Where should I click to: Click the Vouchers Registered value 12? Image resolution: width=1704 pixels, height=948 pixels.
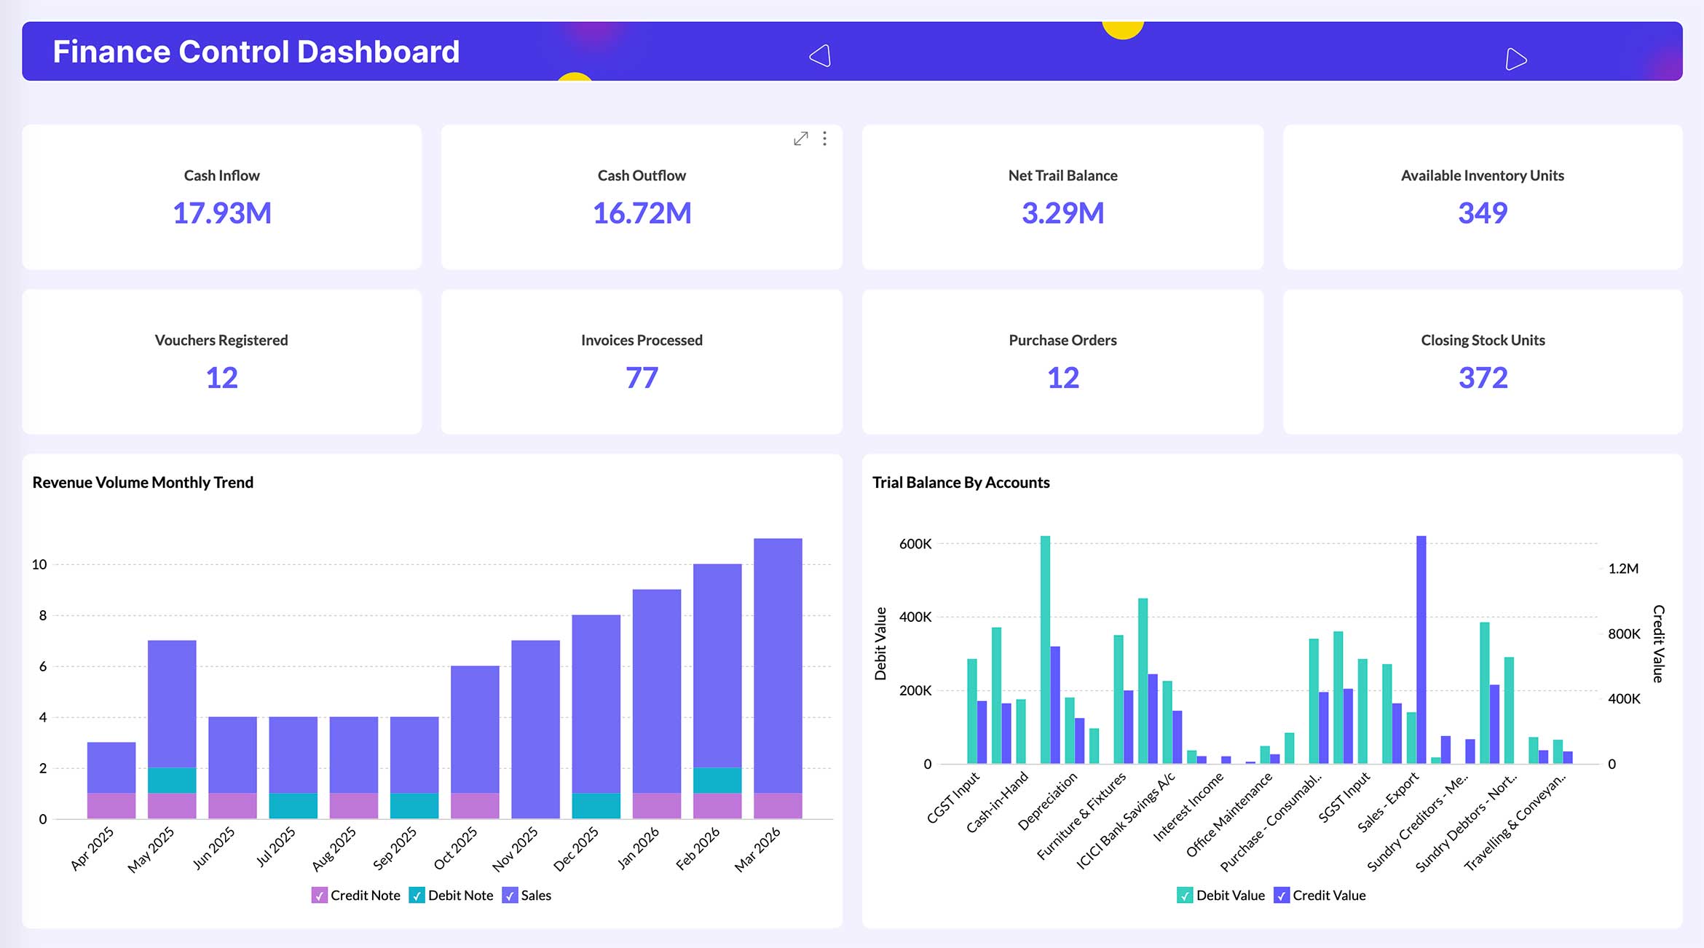[x=221, y=378]
